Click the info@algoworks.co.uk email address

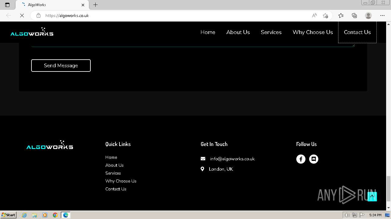click(232, 159)
